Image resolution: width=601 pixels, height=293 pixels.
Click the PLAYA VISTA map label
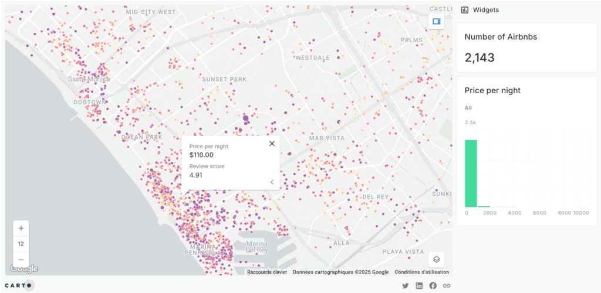(403, 252)
